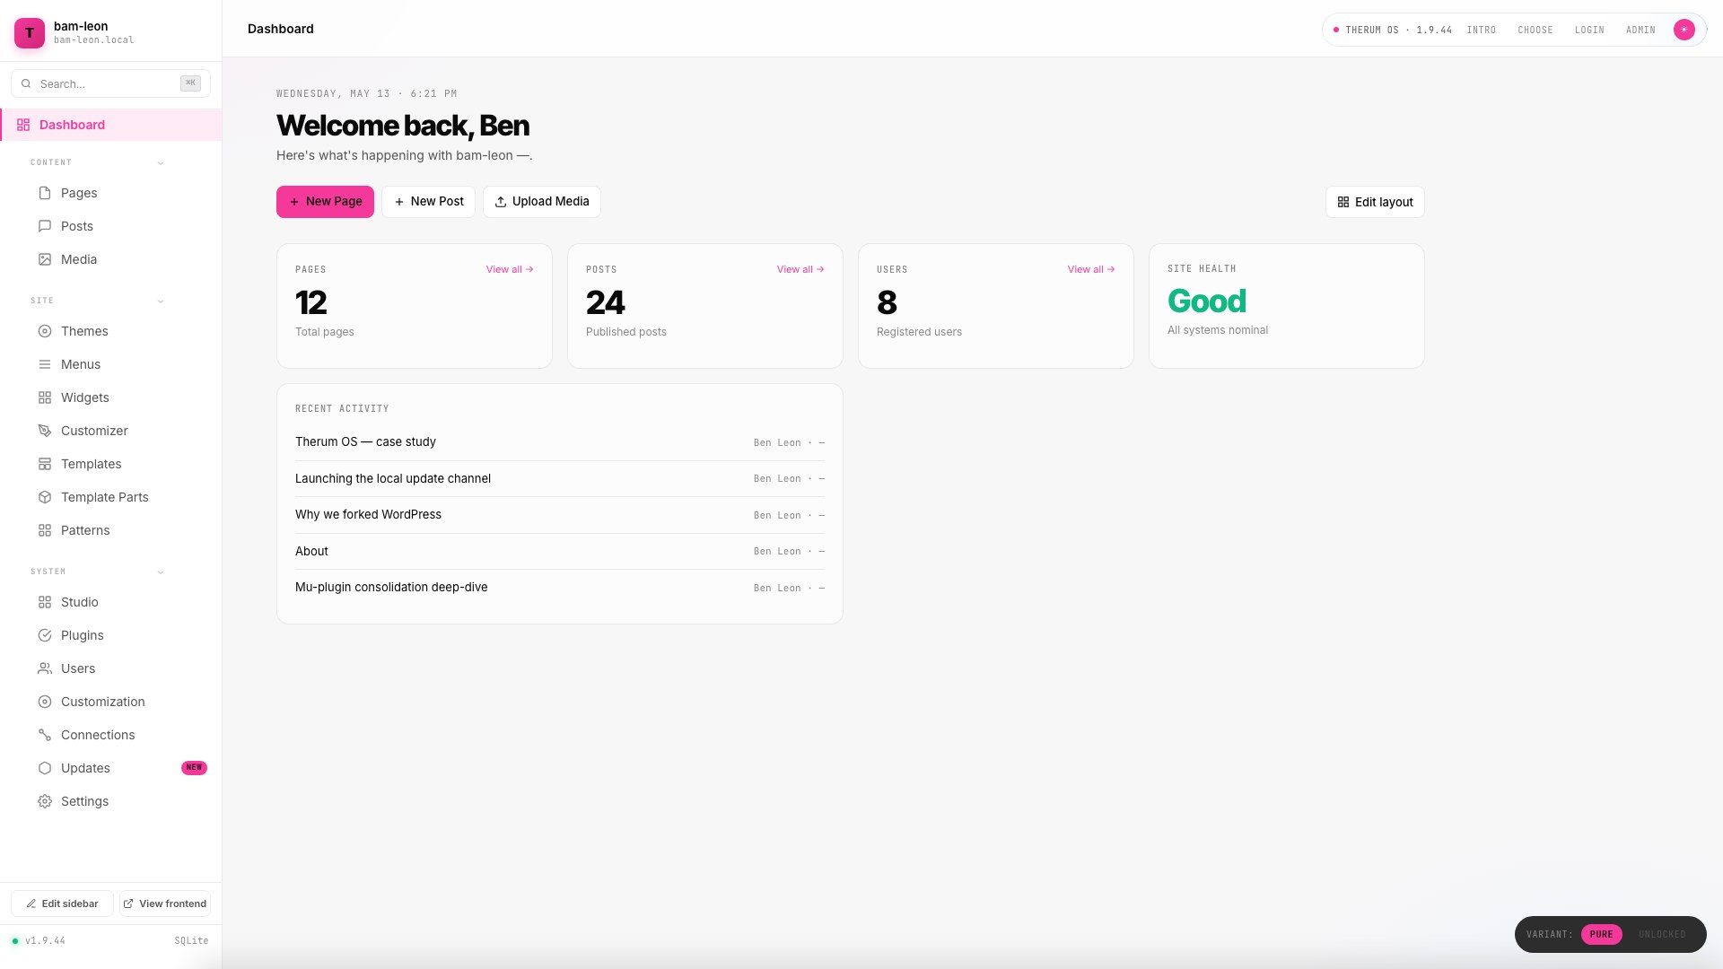Switch variant to PURE
Viewport: 1723px width, 969px height.
pyautogui.click(x=1601, y=934)
